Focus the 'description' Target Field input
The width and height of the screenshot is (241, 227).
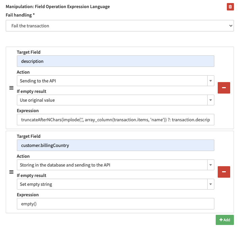pos(115,61)
